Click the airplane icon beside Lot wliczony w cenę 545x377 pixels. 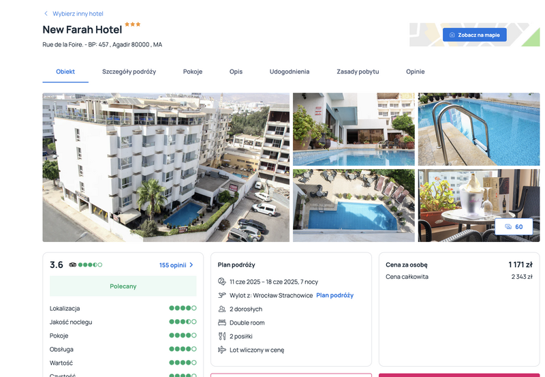coord(222,350)
